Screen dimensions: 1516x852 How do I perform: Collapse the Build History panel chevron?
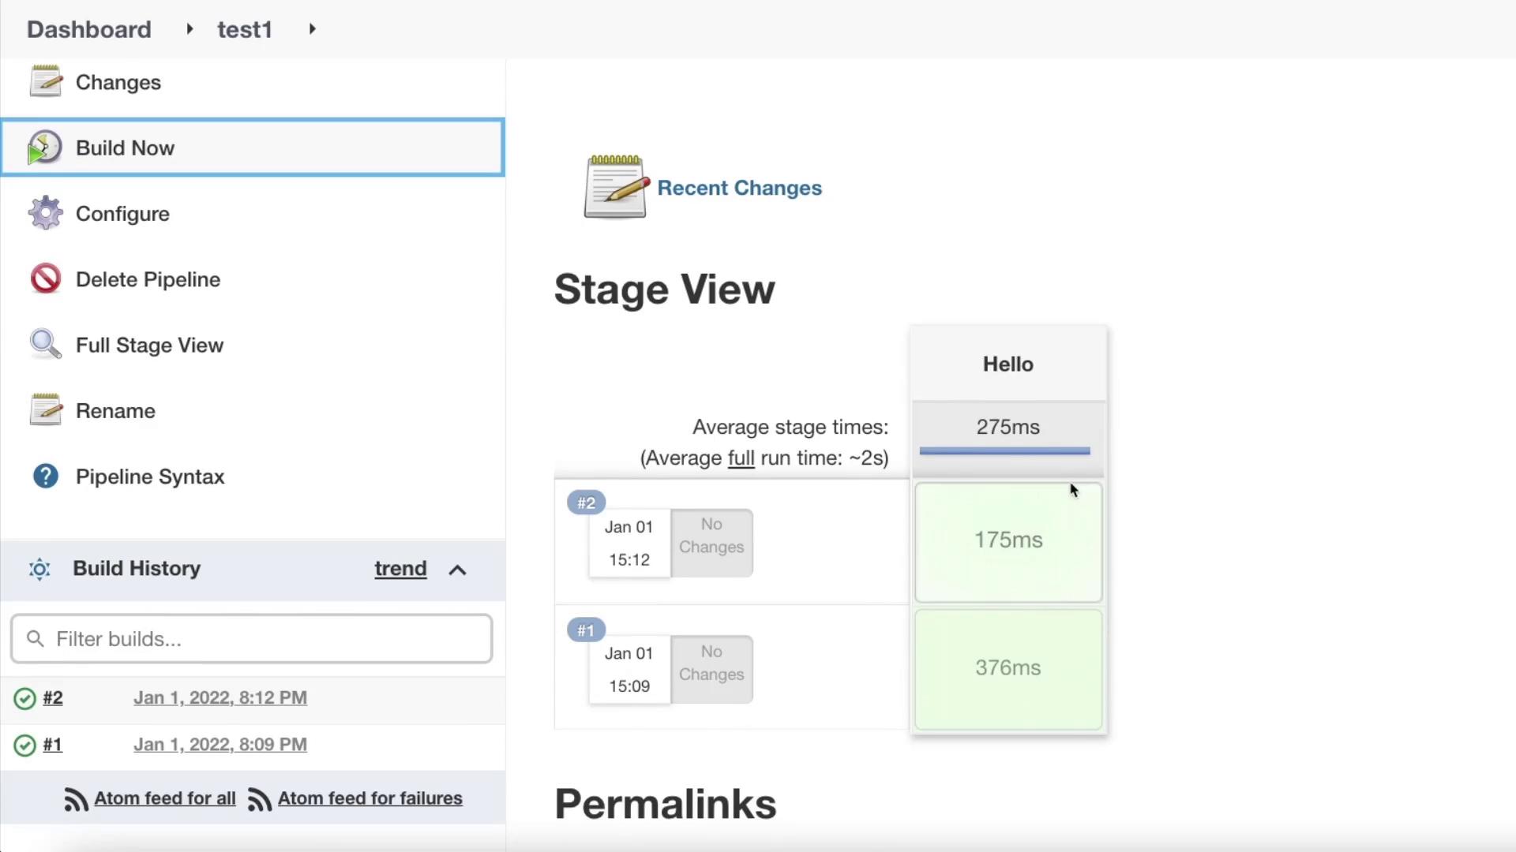pyautogui.click(x=457, y=570)
